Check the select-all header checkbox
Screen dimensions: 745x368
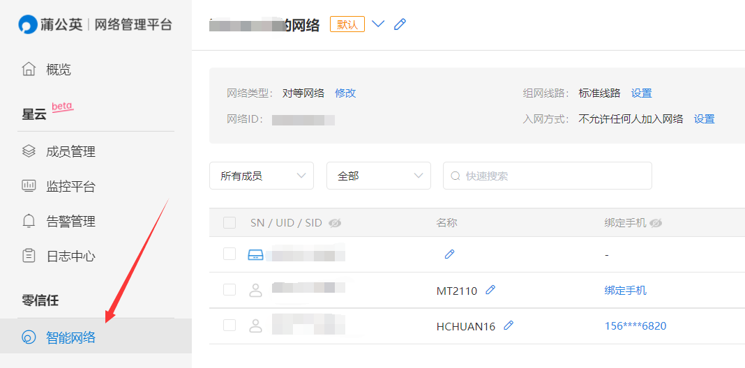tap(229, 222)
